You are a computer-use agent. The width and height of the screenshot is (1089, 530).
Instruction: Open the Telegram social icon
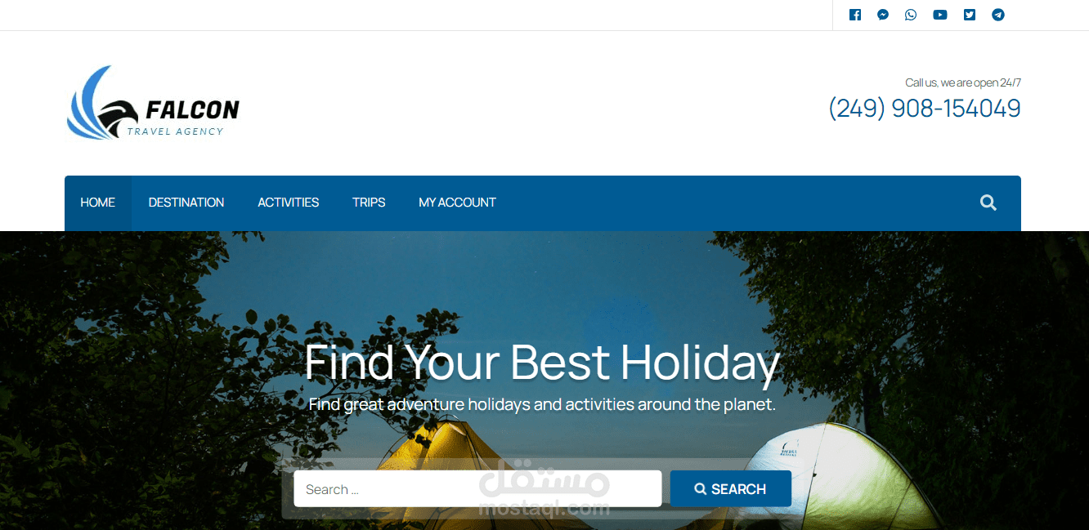(x=998, y=15)
